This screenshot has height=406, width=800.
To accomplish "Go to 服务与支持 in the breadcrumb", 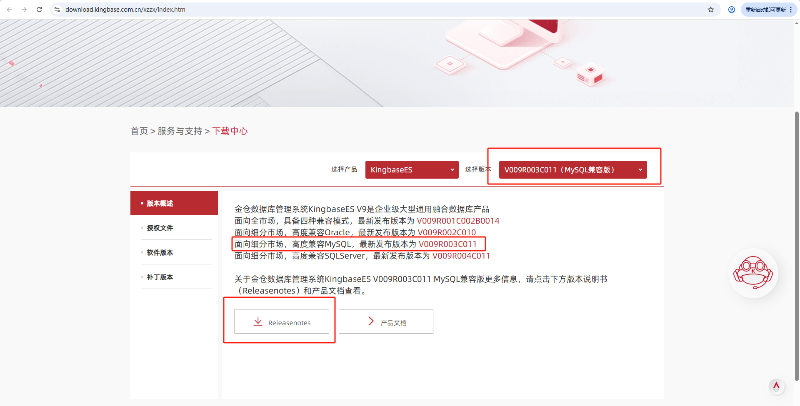I will point(180,131).
